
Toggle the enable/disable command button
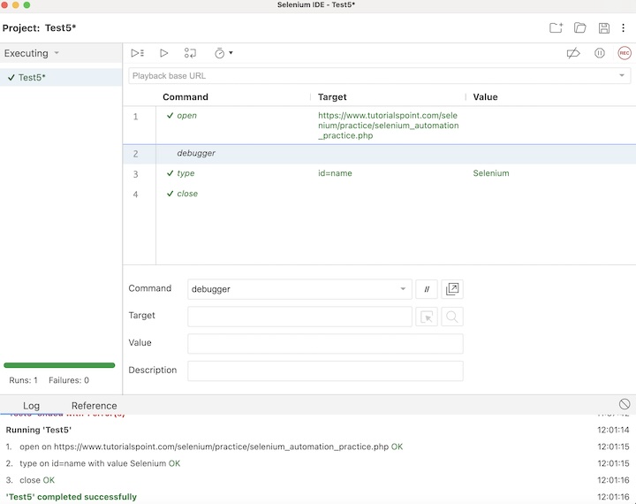pos(427,289)
